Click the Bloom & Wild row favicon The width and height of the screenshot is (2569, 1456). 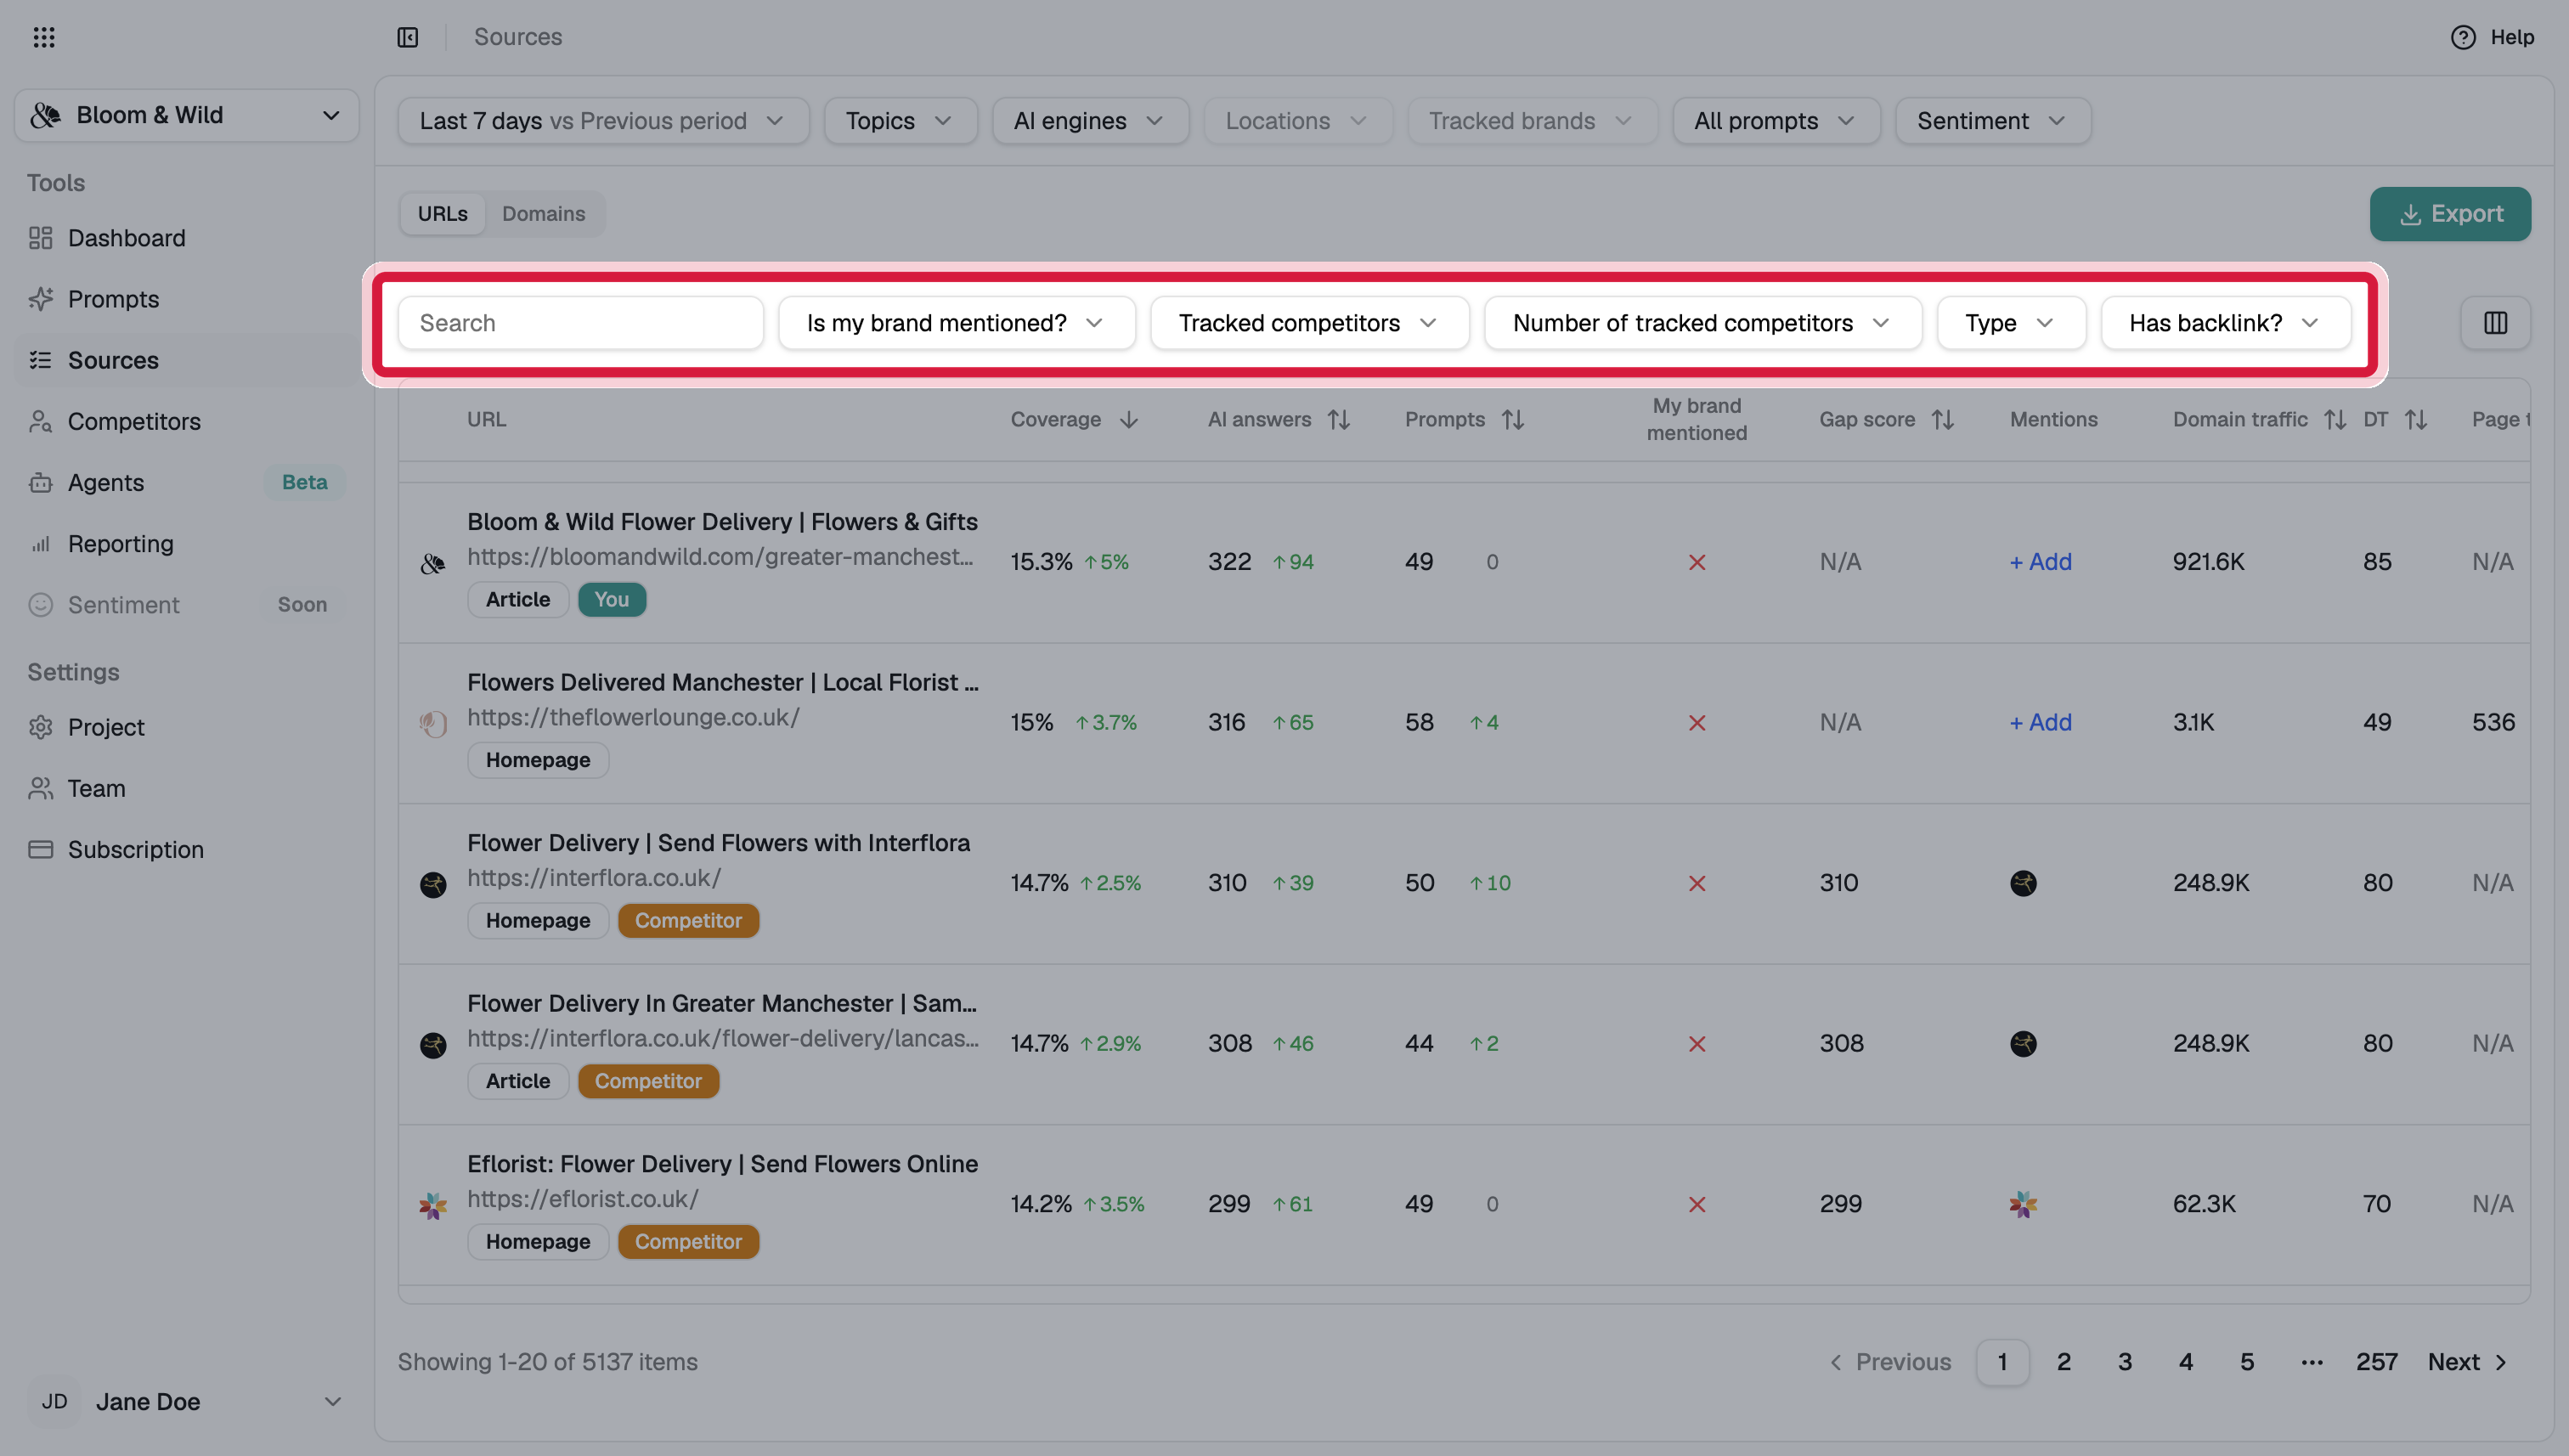(433, 563)
